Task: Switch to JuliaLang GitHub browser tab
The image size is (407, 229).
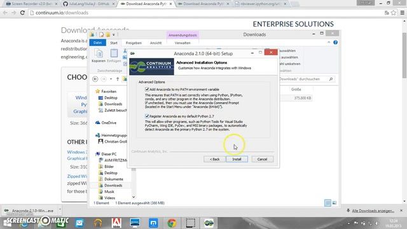Action: pyautogui.click(x=89, y=4)
